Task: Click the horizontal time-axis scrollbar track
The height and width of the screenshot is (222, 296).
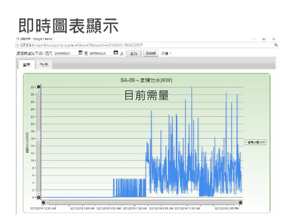Action: click(x=142, y=203)
